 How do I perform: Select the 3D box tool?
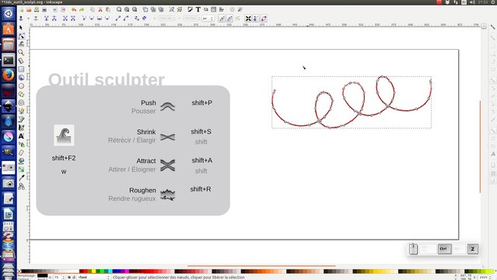21,77
